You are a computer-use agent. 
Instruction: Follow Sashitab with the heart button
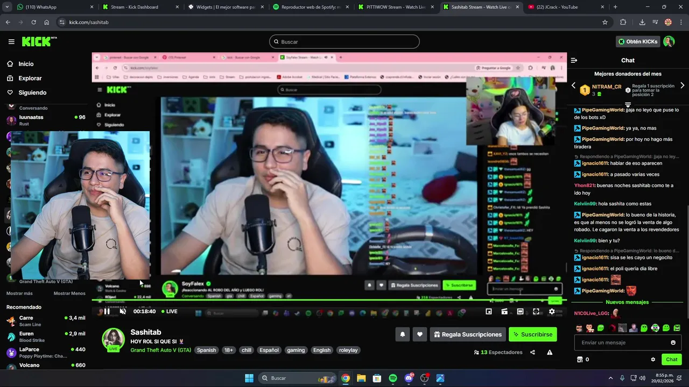(420, 334)
